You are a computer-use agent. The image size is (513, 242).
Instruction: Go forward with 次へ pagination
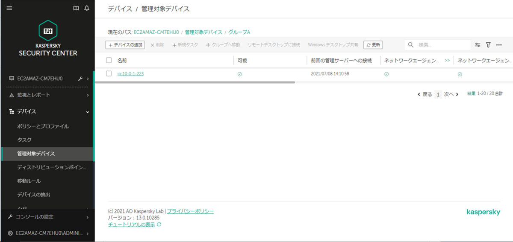pos(451,94)
